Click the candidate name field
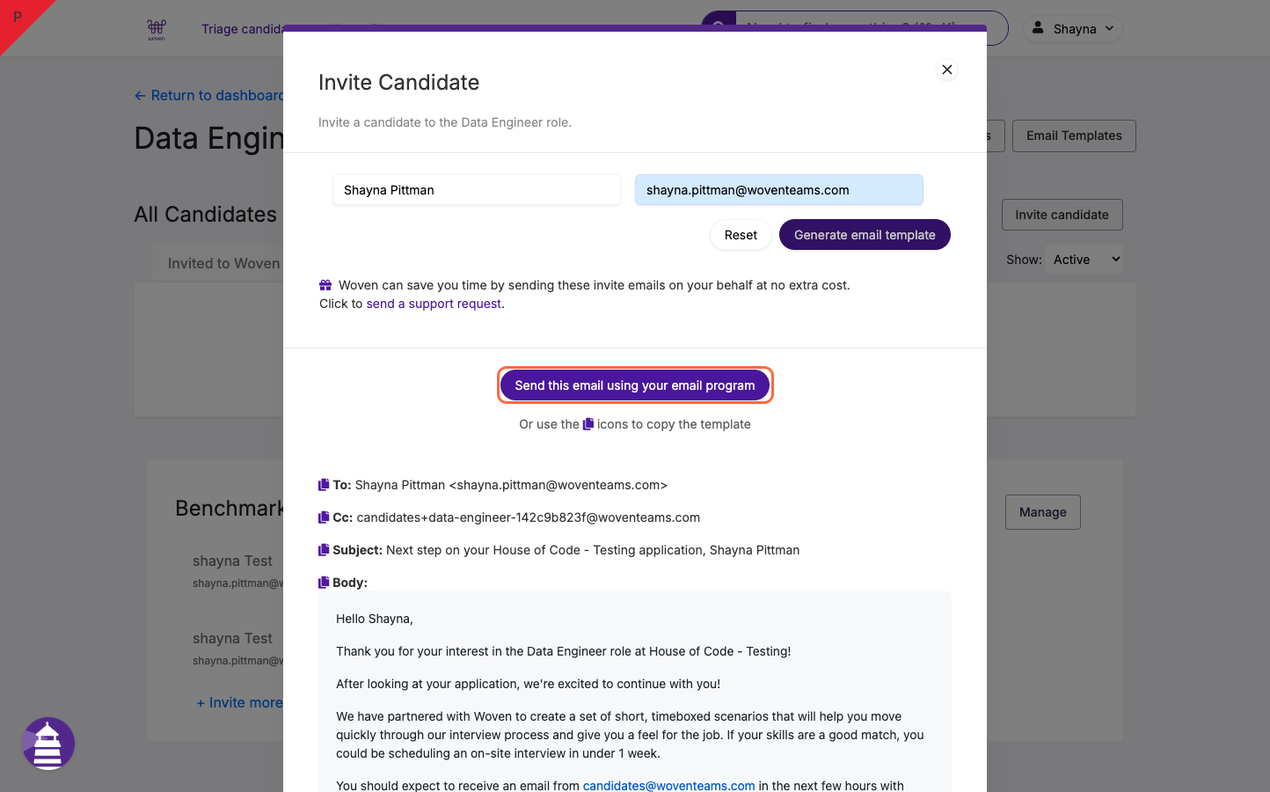 coord(477,190)
